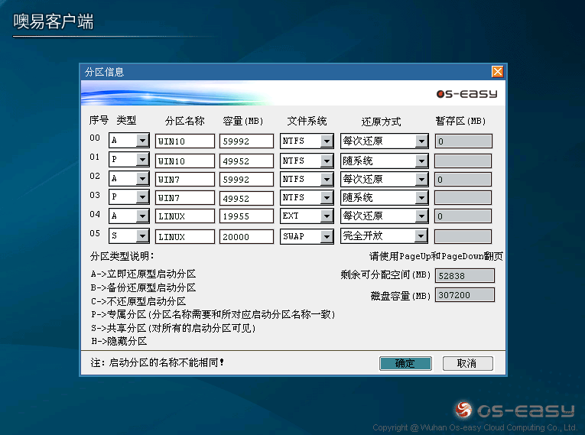Image resolution: width=585 pixels, height=435 pixels.
Task: Open the SWAP file system dropdown
Action: (x=327, y=236)
